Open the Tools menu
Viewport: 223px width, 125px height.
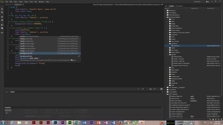[26, 2]
